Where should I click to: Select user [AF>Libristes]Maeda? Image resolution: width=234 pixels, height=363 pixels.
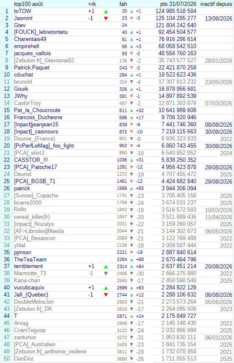39,231
